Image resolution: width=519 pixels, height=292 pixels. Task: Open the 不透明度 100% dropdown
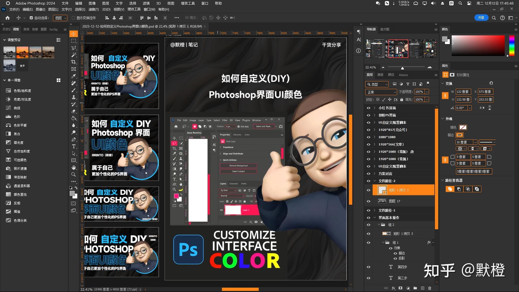click(x=427, y=92)
